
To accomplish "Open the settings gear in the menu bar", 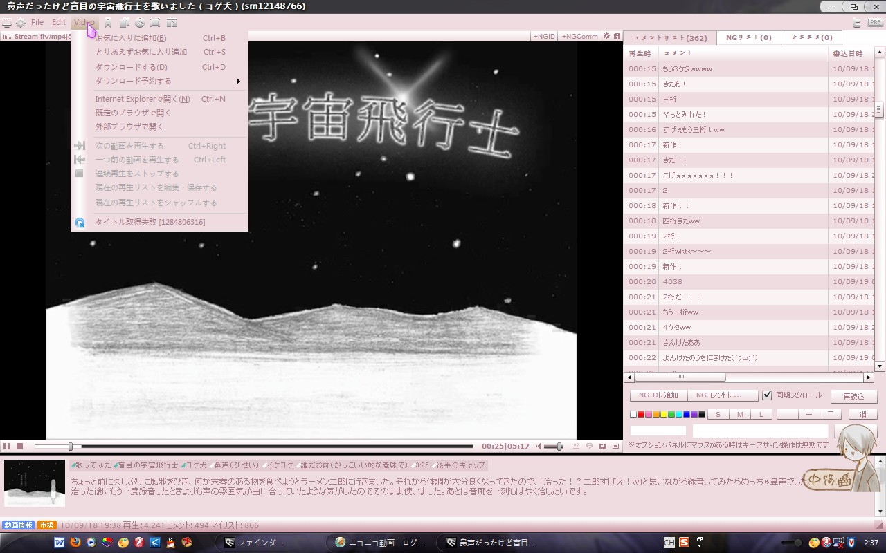I will 21,23.
